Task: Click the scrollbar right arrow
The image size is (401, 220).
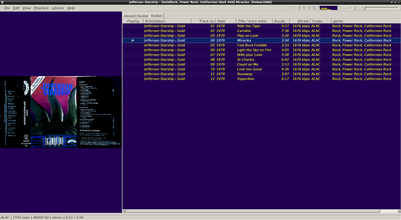Action: pos(399,211)
